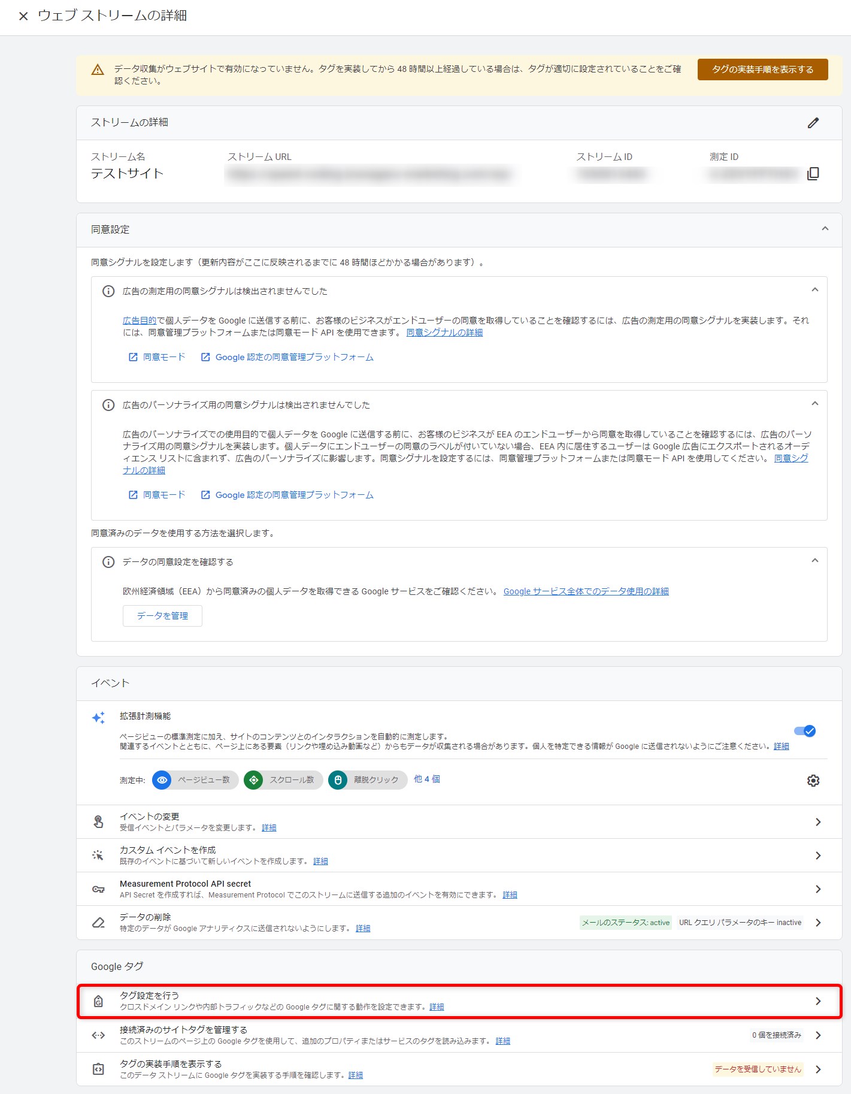Show more measured events via 他 4 個
The image size is (851, 1094).
point(426,779)
